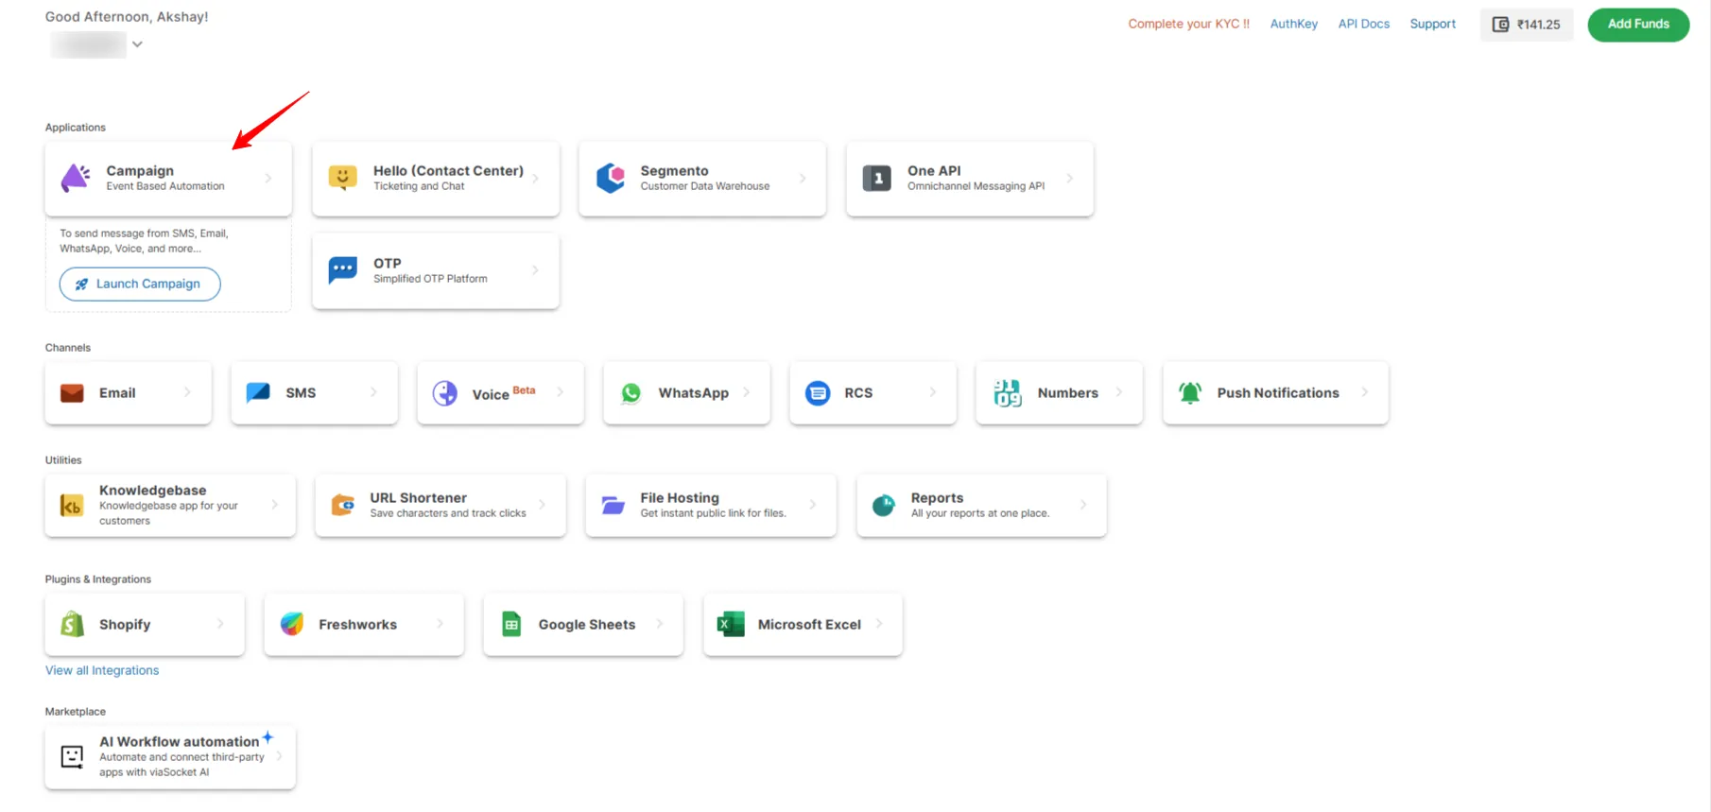Click the Microsoft Excel icon
The height and width of the screenshot is (812, 1711).
coord(731,624)
